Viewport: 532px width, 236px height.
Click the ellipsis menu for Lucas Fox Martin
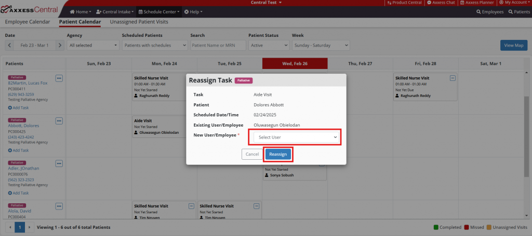(59, 78)
